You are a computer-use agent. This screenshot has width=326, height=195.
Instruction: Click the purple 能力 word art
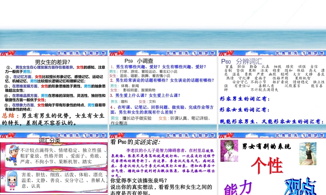coord(238,187)
